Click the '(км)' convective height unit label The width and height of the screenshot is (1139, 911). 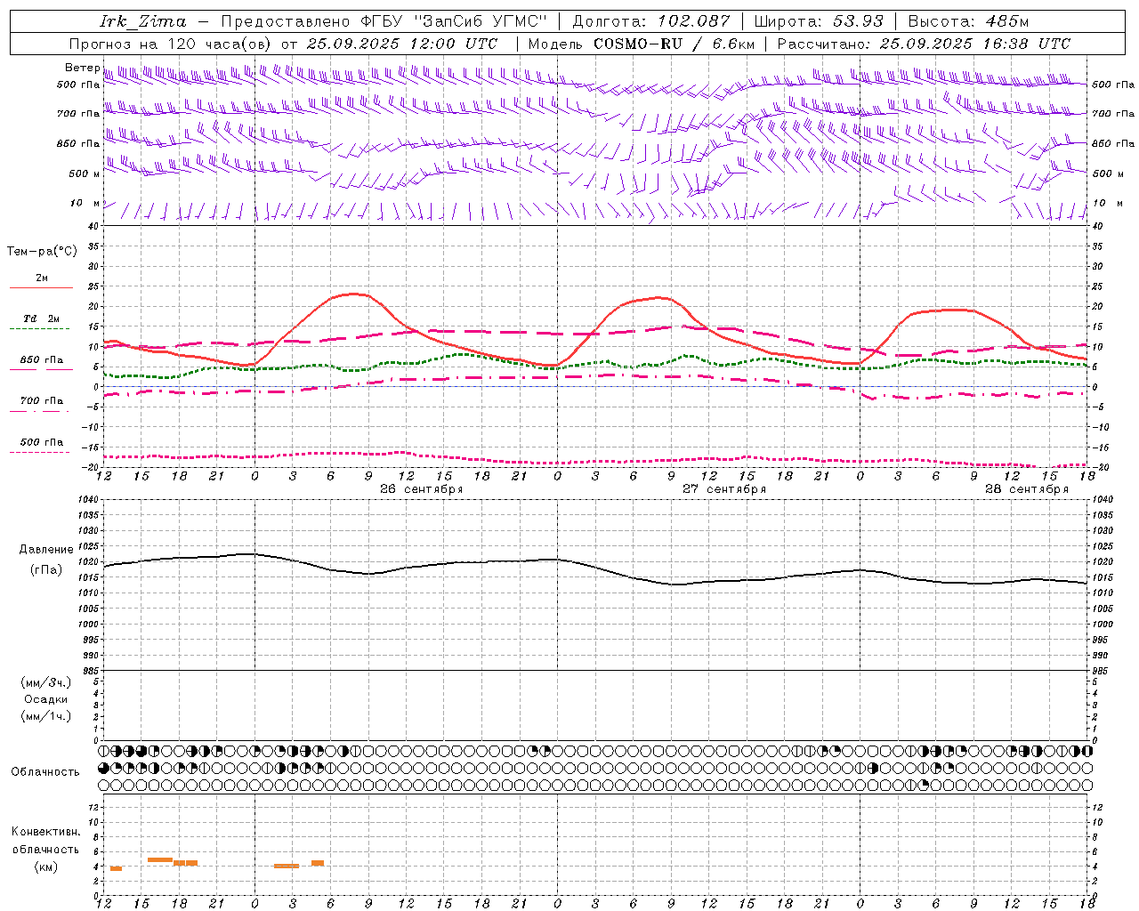pos(46,867)
